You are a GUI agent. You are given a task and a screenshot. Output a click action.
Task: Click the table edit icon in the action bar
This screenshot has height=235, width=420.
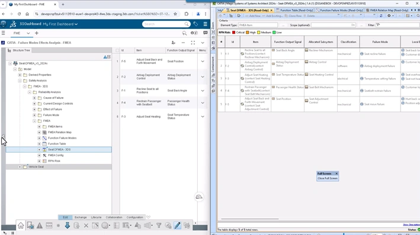pos(95,226)
